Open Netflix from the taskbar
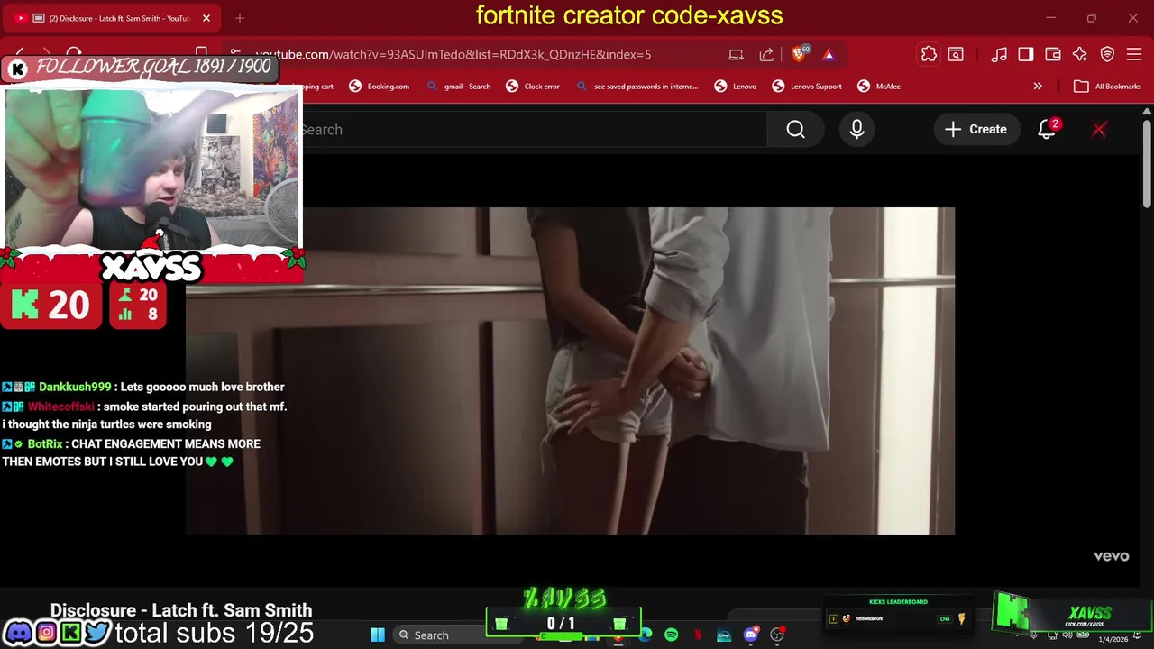Screen dimensions: 1154x649 coord(698,635)
